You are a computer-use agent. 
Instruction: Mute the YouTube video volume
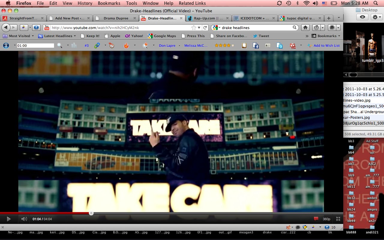[x=24, y=219]
